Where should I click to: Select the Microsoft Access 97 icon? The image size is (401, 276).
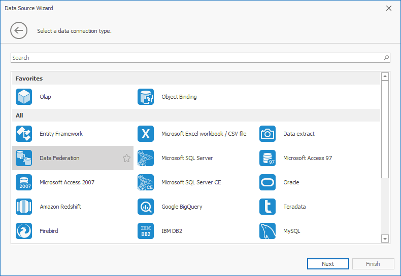[268, 158]
